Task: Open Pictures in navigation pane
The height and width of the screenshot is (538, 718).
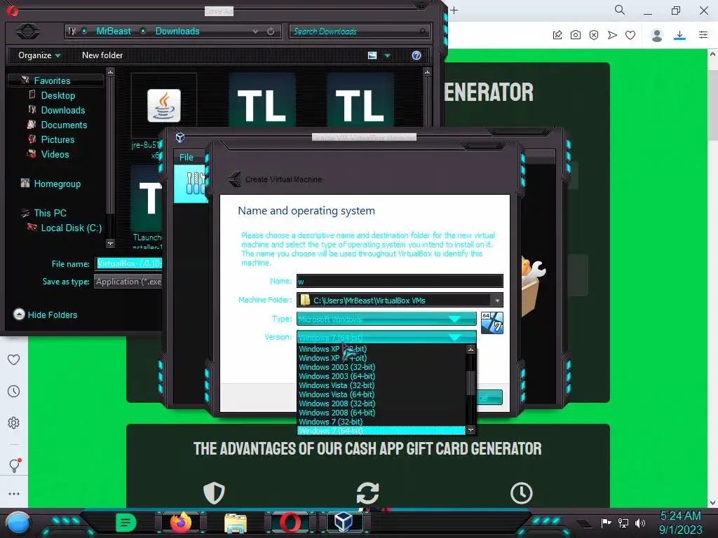Action: point(57,139)
